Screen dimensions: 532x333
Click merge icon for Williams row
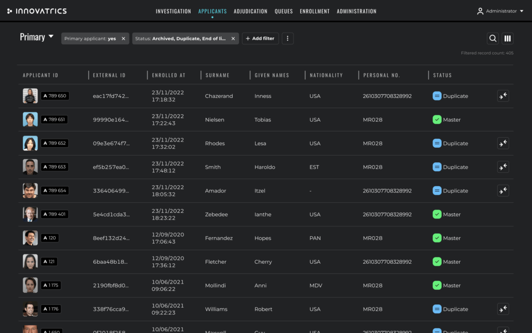503,309
